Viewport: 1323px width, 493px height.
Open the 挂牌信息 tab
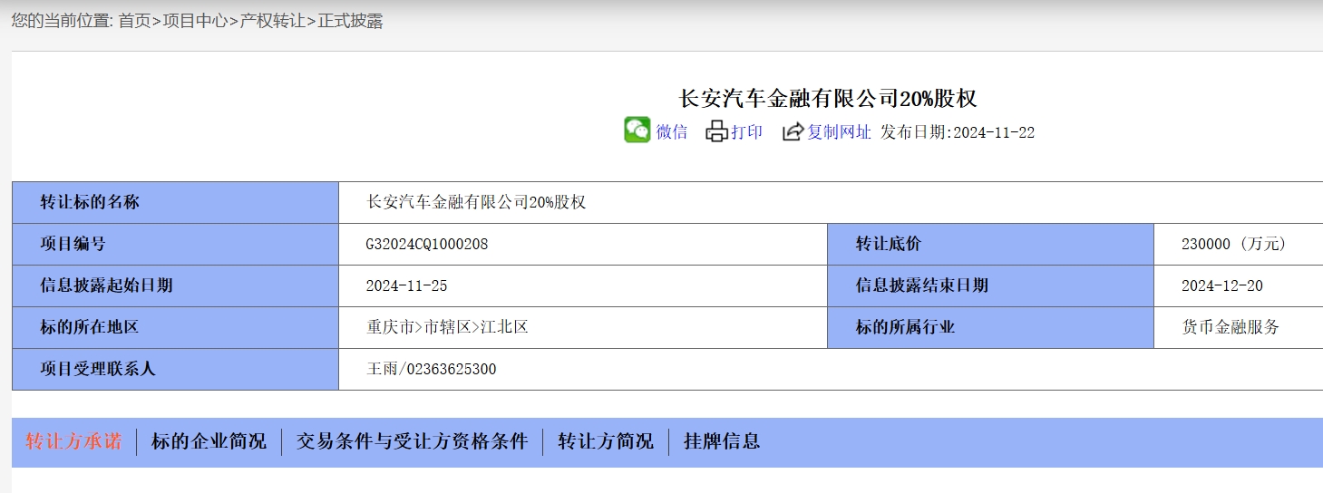pyautogui.click(x=722, y=441)
